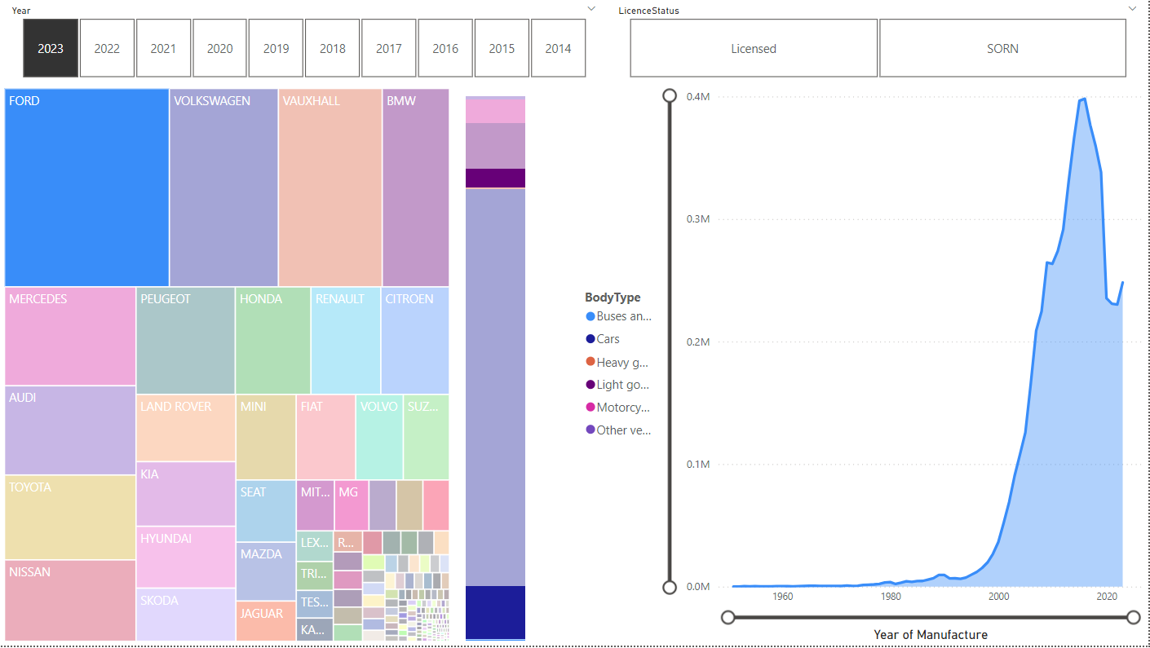1150x648 pixels.
Task: Select the 2018 year tile
Action: point(333,48)
